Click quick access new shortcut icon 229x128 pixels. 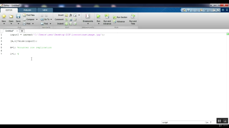[x=184, y=10]
